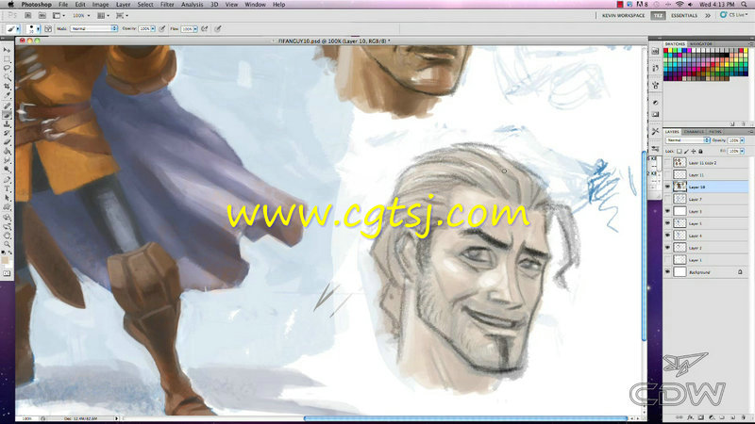
Task: Open the Filter menu
Action: pos(167,5)
